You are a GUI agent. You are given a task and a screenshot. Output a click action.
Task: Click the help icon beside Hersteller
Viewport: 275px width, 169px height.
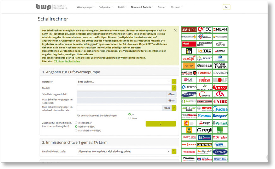(174, 81)
